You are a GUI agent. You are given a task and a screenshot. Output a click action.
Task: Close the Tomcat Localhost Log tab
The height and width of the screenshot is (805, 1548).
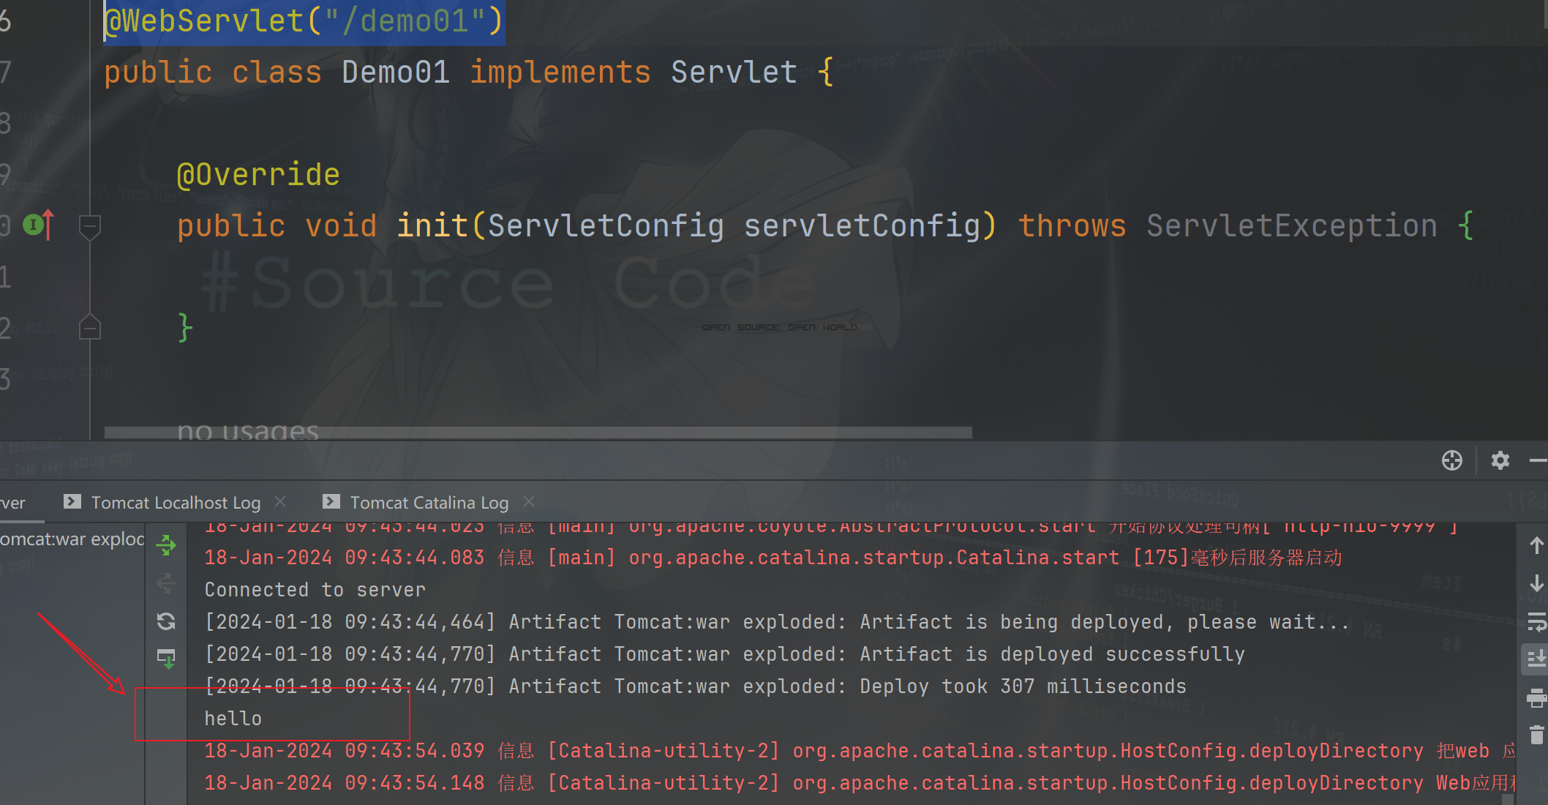[x=279, y=501]
